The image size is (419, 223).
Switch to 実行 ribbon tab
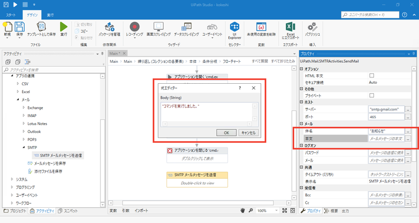50,15
